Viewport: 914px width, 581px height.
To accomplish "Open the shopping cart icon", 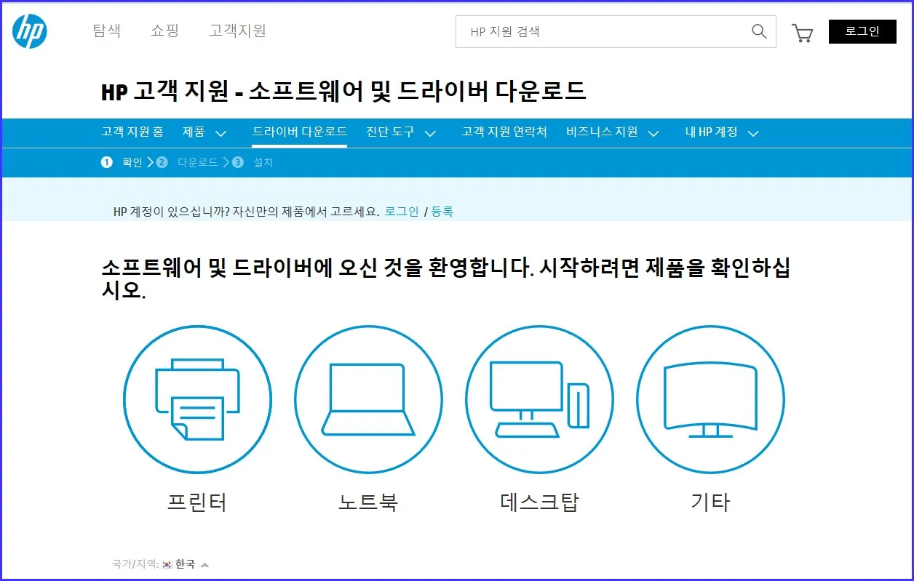I will click(803, 33).
